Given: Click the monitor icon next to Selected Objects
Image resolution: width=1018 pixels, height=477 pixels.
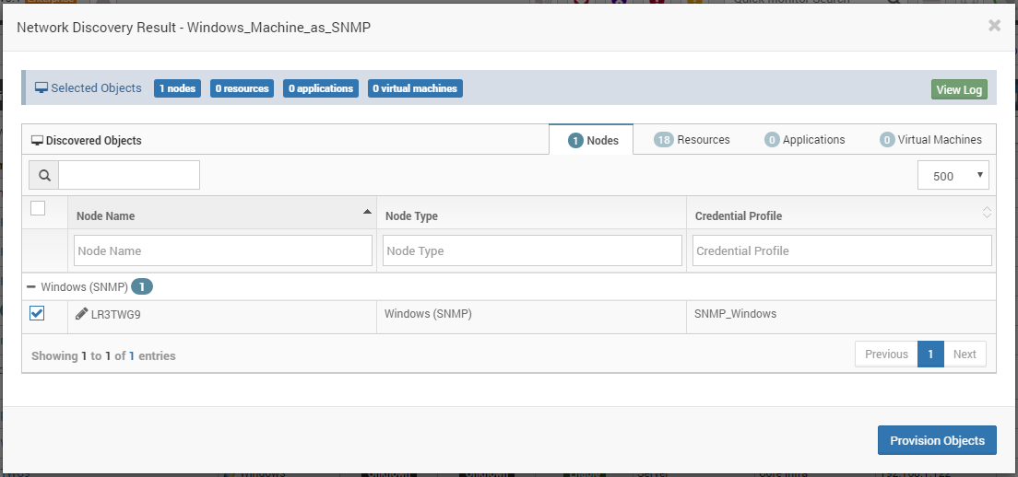Looking at the screenshot, I should tap(41, 88).
